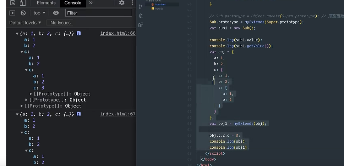344x166 pixels.
Task: Switch to the Console tab
Action: 73,3
